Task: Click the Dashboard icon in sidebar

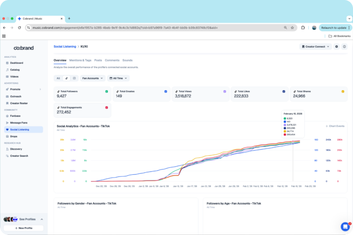Action: [7, 63]
